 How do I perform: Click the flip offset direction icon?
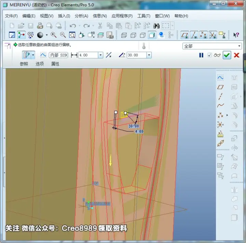pyautogui.click(x=109, y=55)
